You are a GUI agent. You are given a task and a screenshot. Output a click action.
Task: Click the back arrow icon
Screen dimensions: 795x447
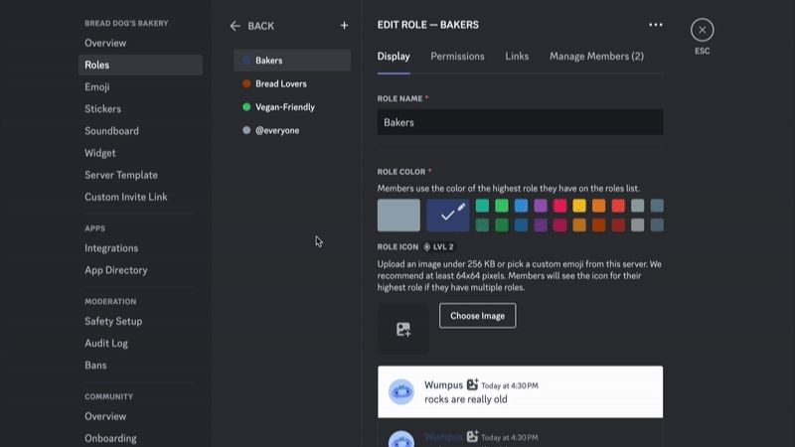[236, 26]
